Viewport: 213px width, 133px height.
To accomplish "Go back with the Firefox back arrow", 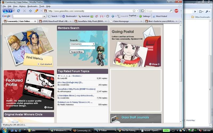I will [5, 11].
